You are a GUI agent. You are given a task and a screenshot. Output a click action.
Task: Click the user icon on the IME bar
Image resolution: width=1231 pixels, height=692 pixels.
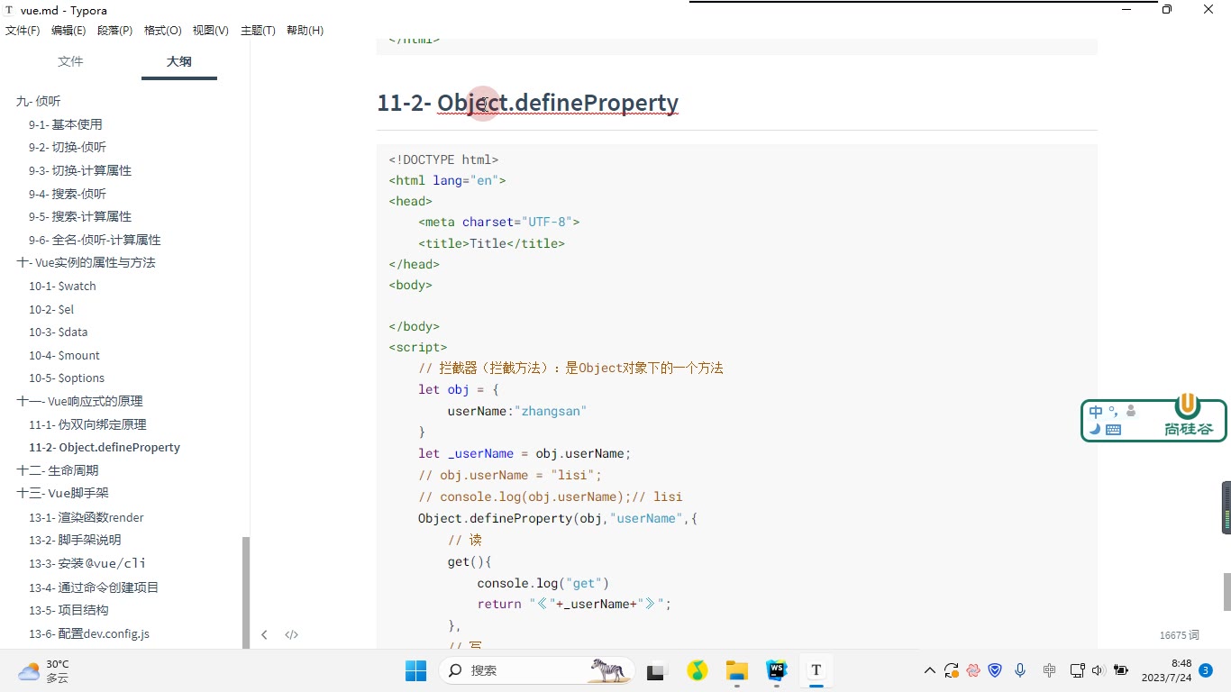coord(1131,411)
